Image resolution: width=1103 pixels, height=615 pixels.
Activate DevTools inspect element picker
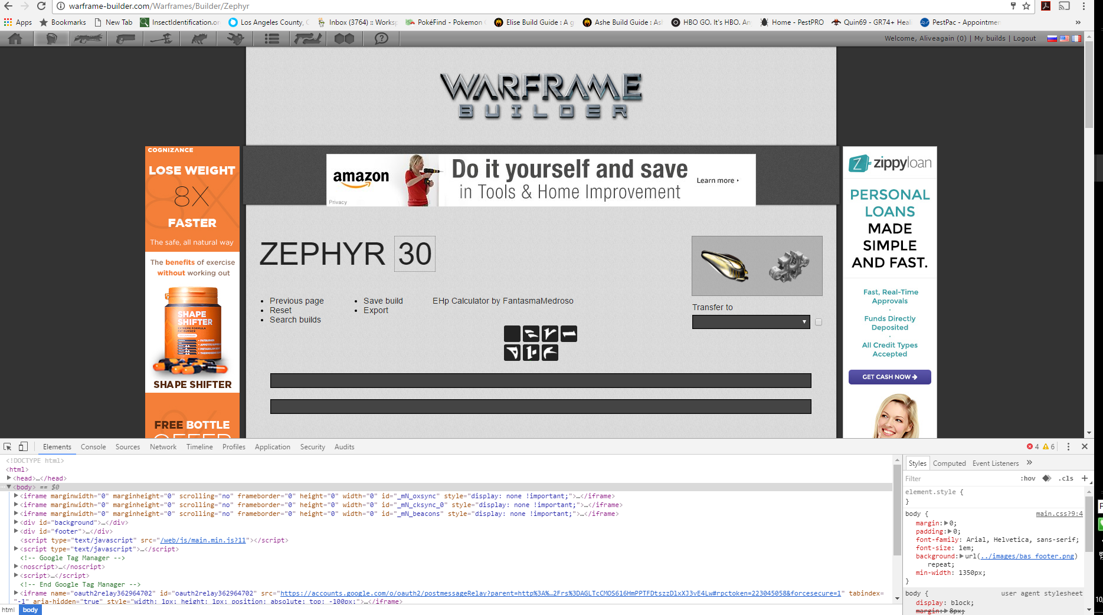(x=8, y=447)
